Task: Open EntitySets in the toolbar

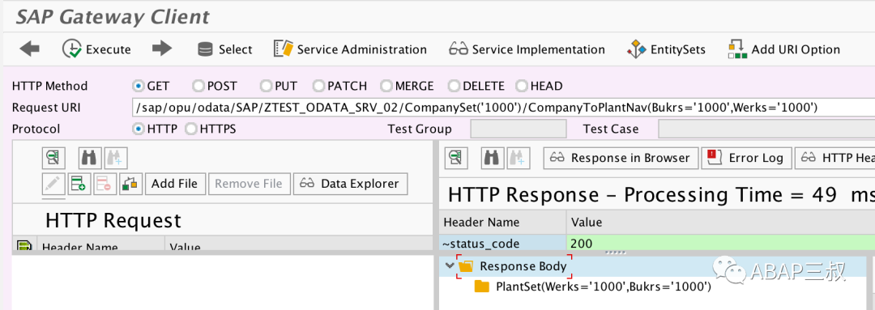Action: 666,49
